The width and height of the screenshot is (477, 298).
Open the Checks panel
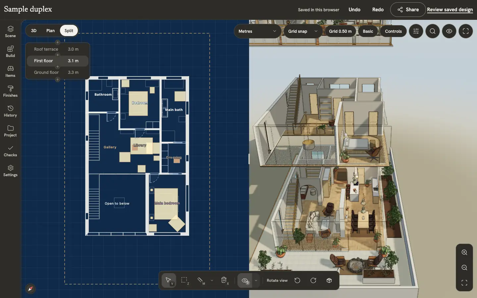click(10, 151)
